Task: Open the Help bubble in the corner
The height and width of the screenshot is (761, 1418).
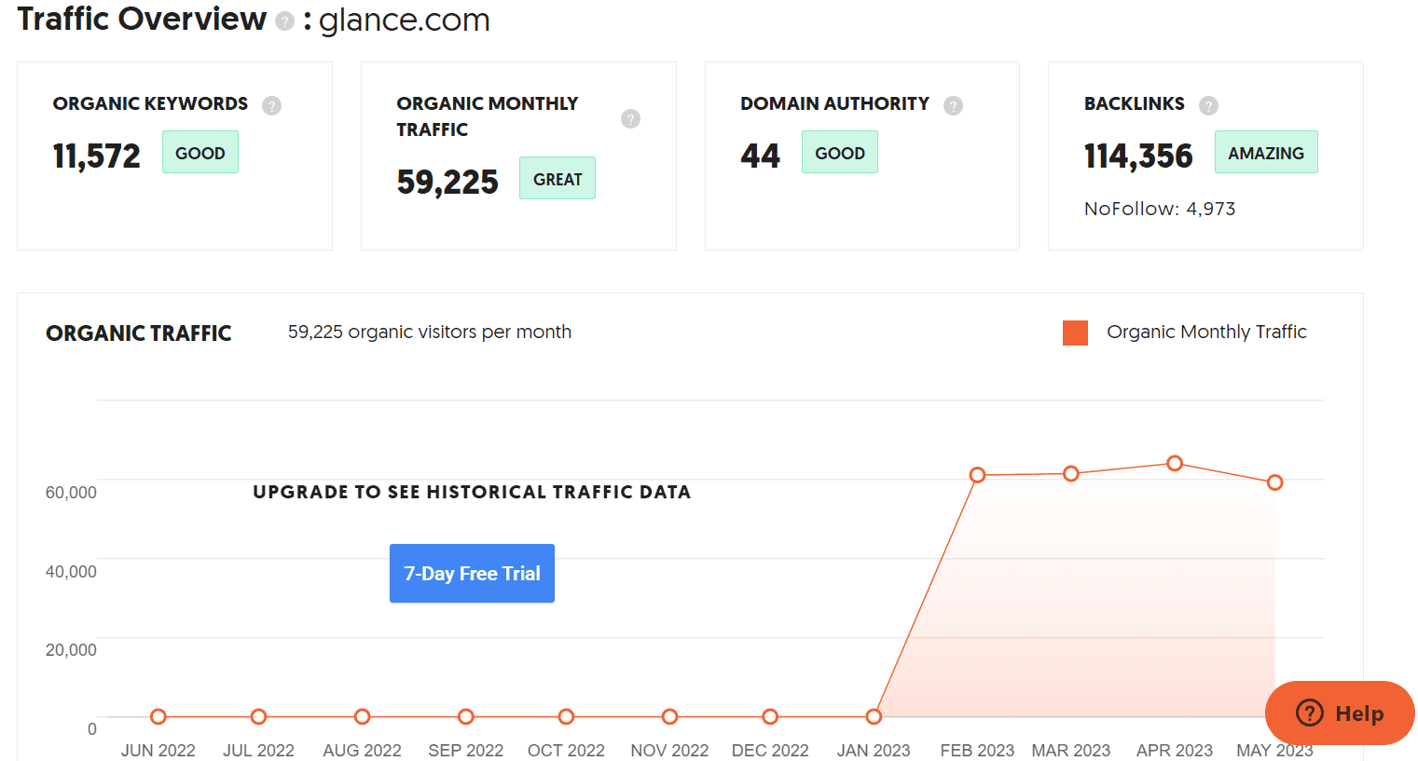Action: pos(1340,713)
